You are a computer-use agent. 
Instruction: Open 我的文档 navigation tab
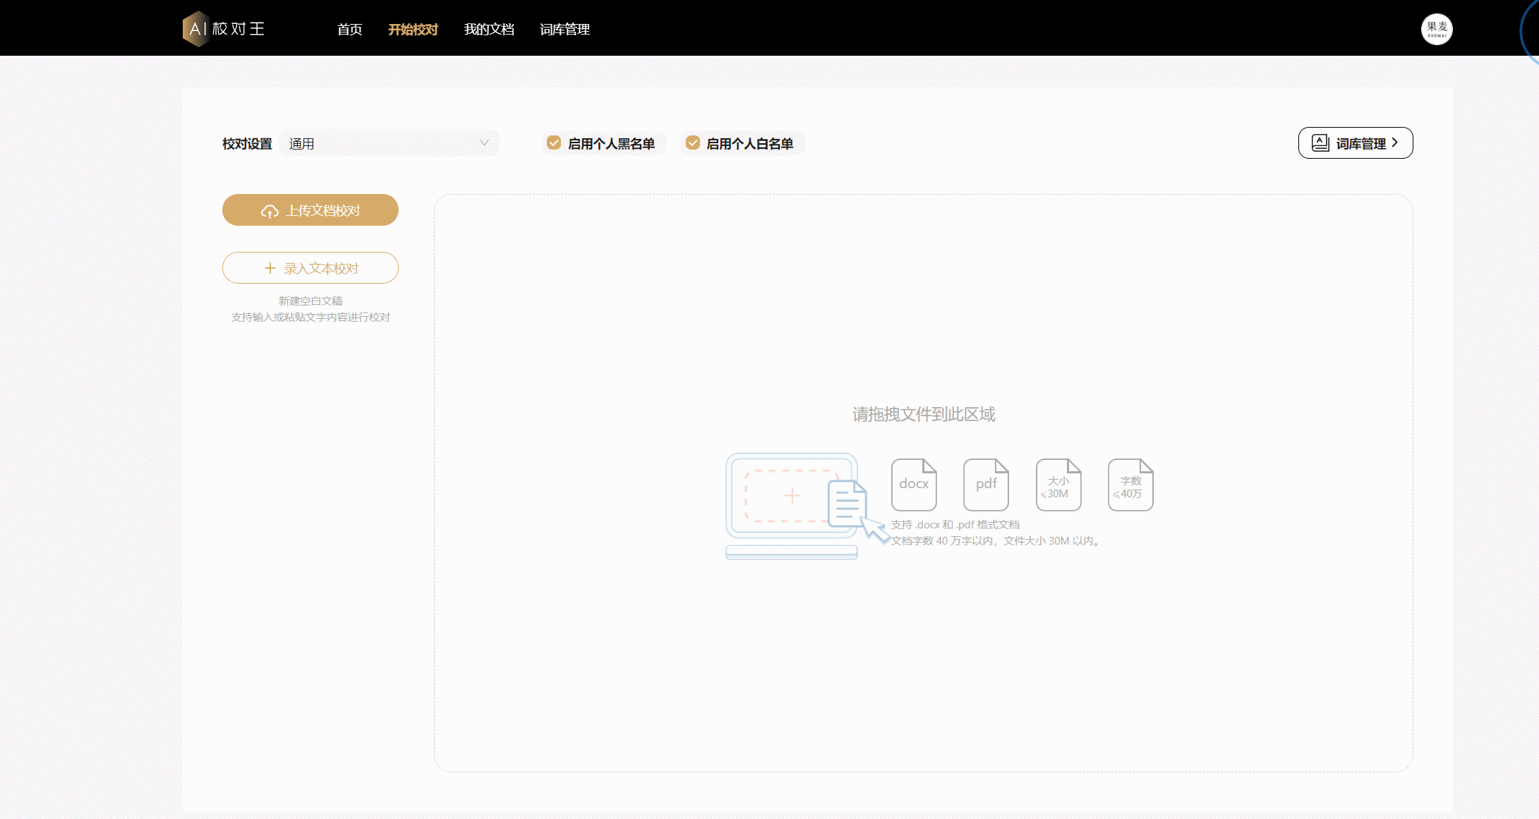point(488,30)
